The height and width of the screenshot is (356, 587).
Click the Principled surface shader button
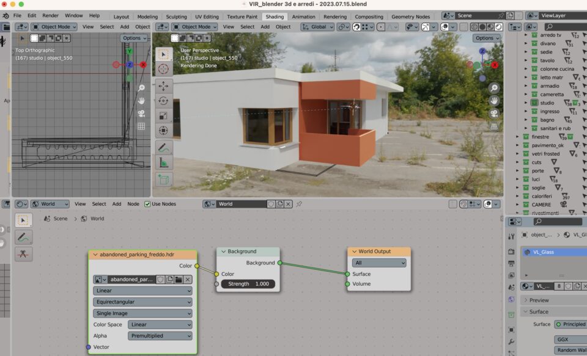pyautogui.click(x=570, y=324)
